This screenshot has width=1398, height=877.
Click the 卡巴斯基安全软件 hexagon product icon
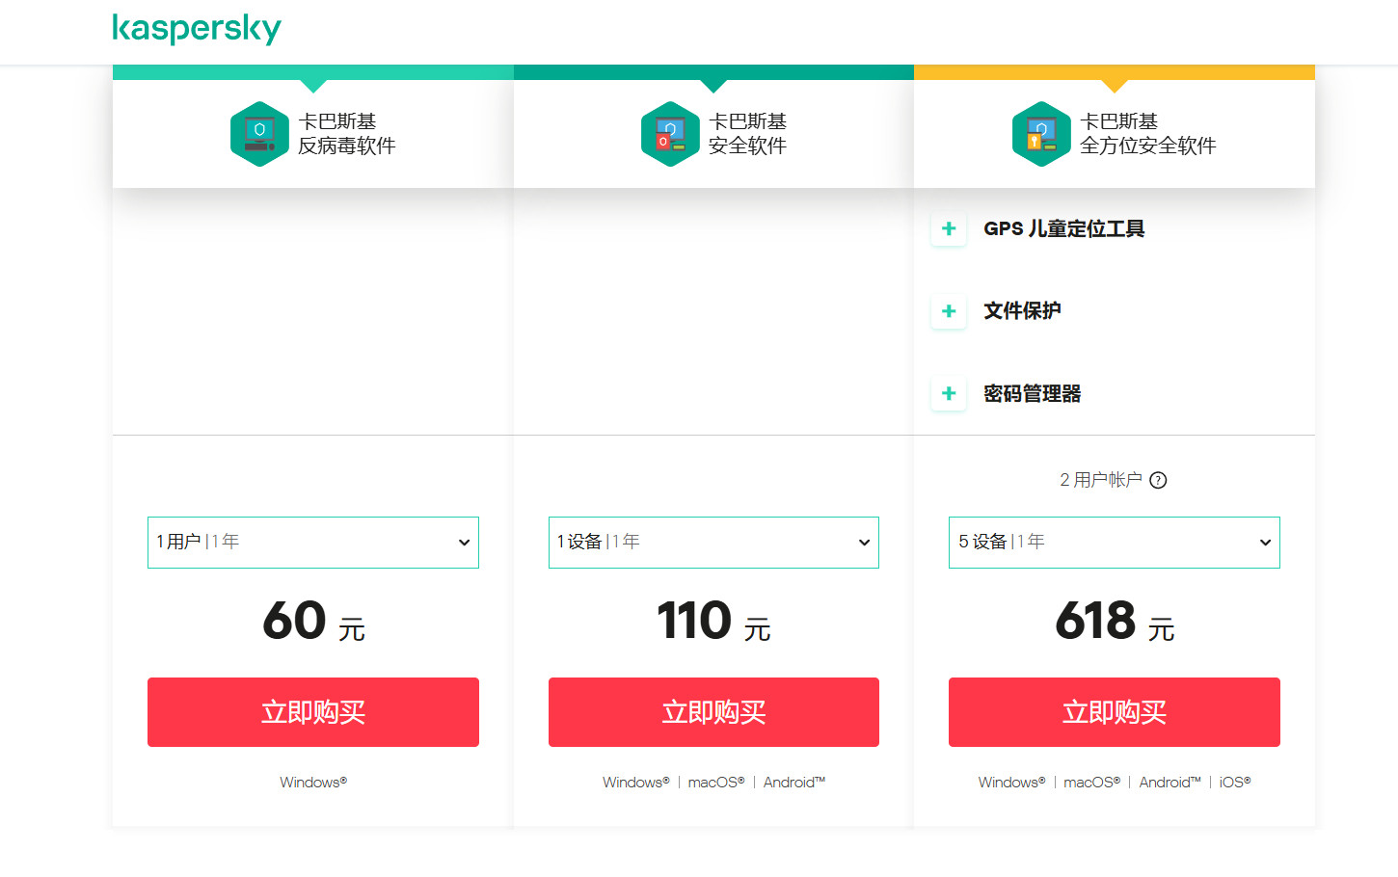(x=670, y=134)
